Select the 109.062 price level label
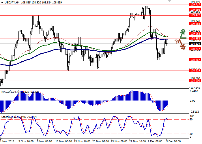The image size is (202, 144). [195, 34]
